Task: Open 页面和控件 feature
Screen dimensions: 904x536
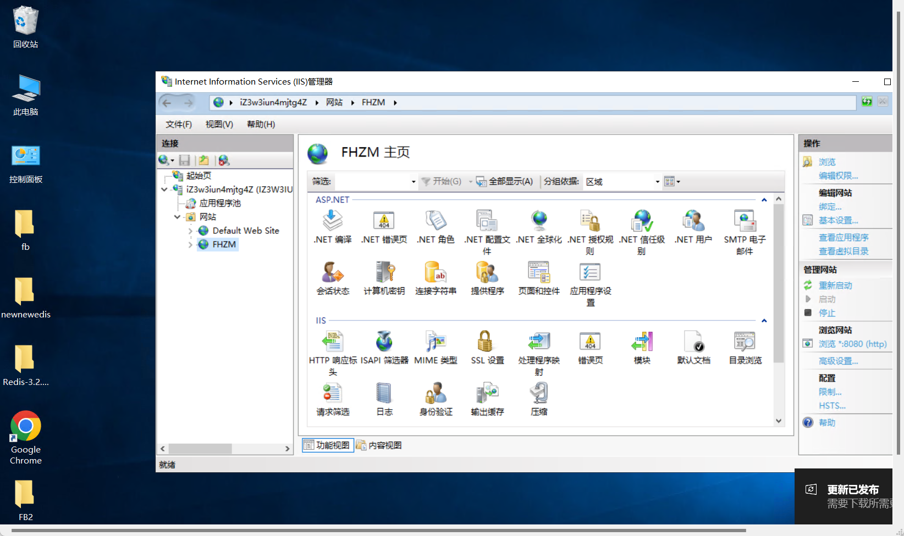Action: click(x=539, y=279)
